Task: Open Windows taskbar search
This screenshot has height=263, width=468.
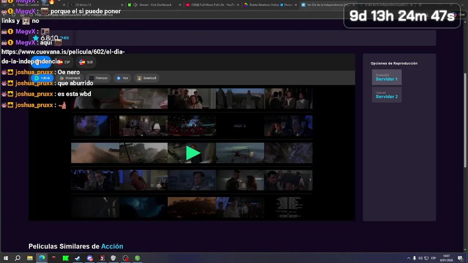Action: [x=18, y=258]
